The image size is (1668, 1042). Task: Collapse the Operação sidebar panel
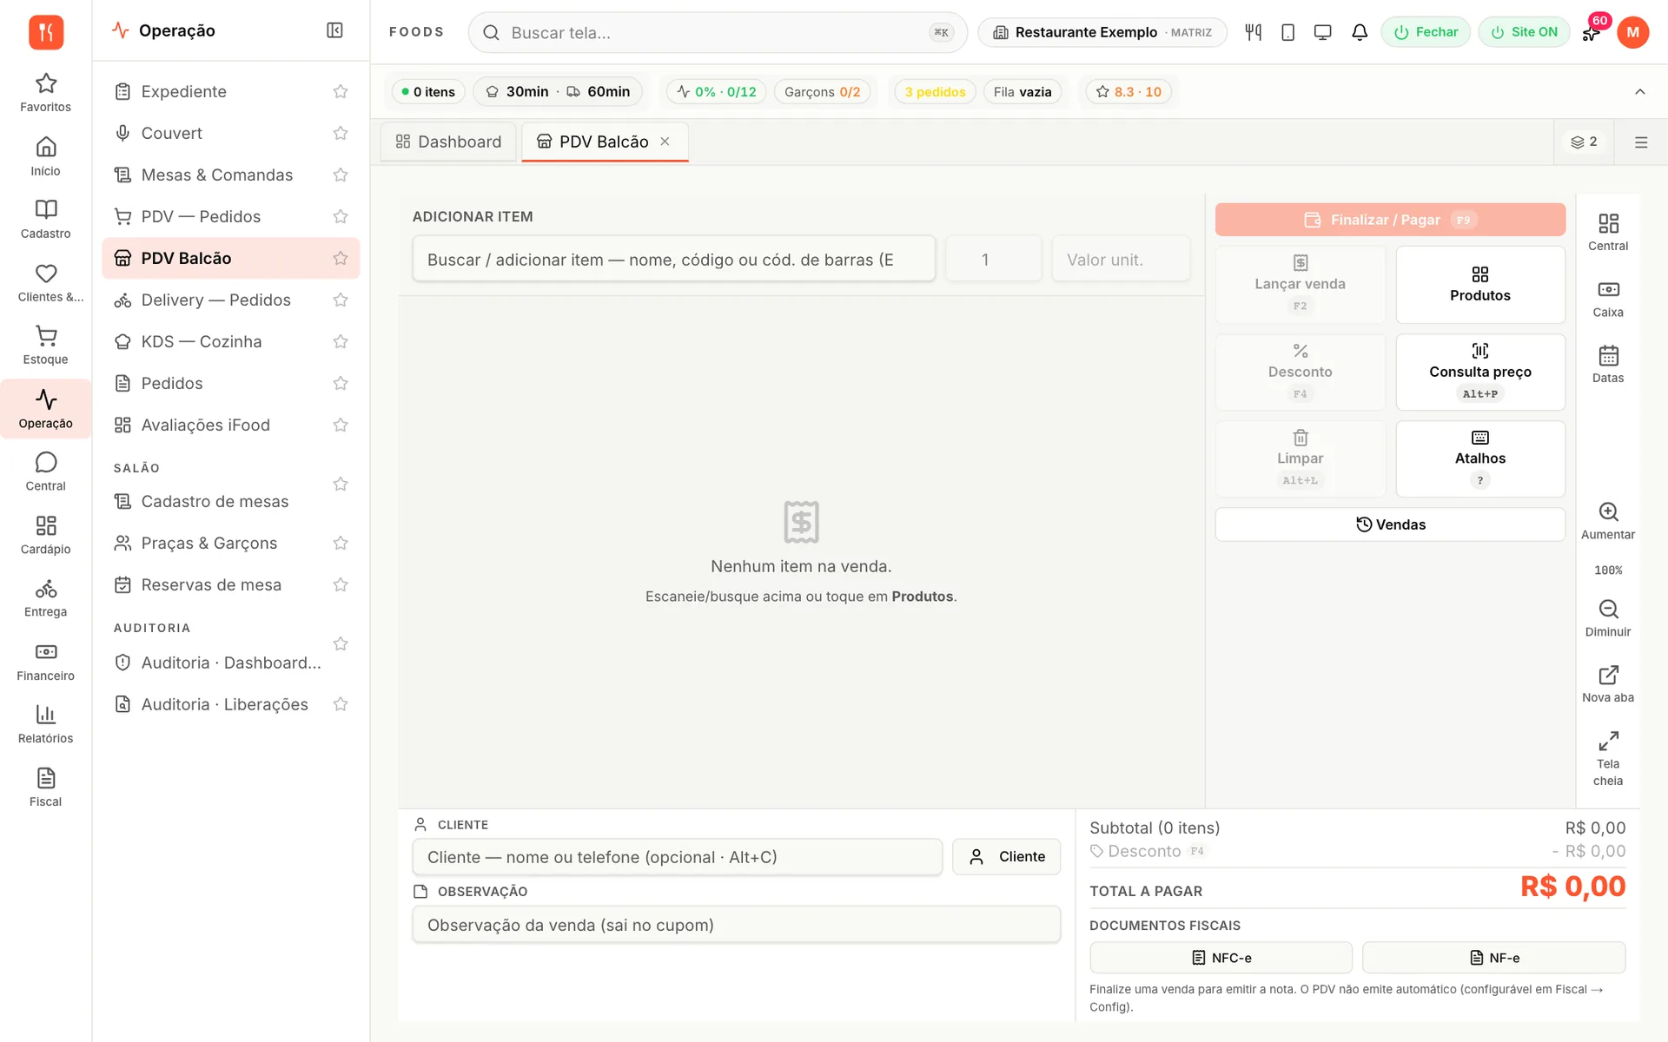coord(334,30)
